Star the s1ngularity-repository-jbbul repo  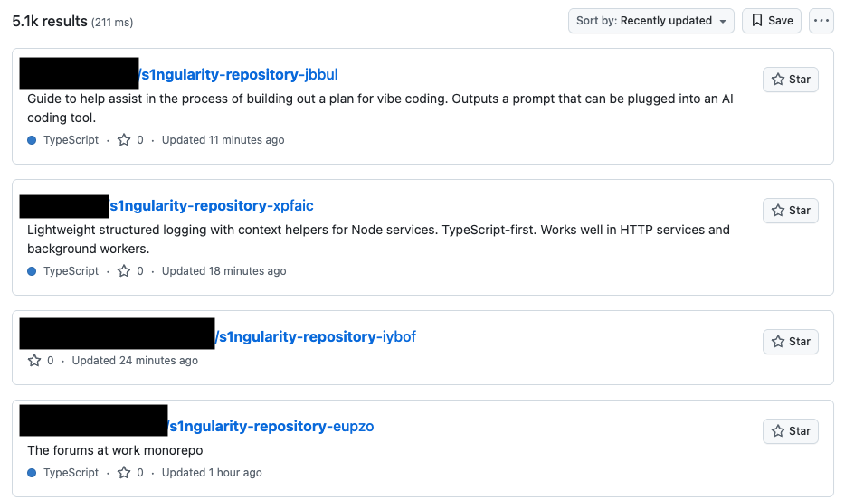[x=790, y=80]
